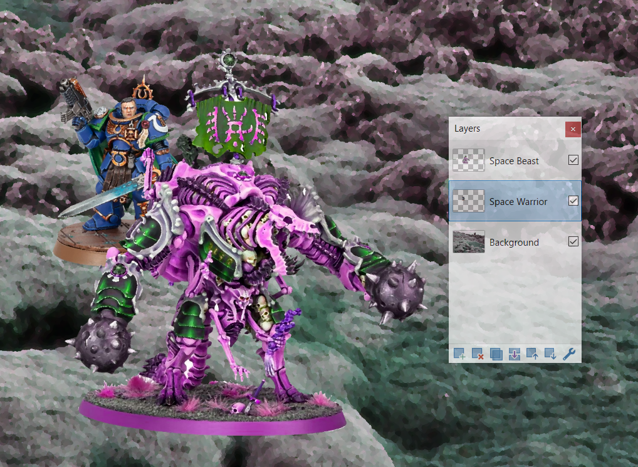Move layer down in the stack
Screen dimensions: 638x467
(550, 354)
